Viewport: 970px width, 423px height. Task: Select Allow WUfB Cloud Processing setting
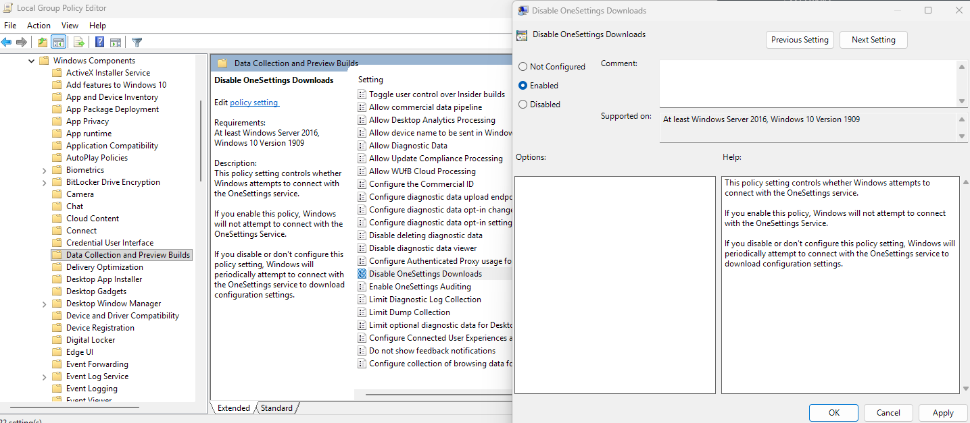click(422, 171)
